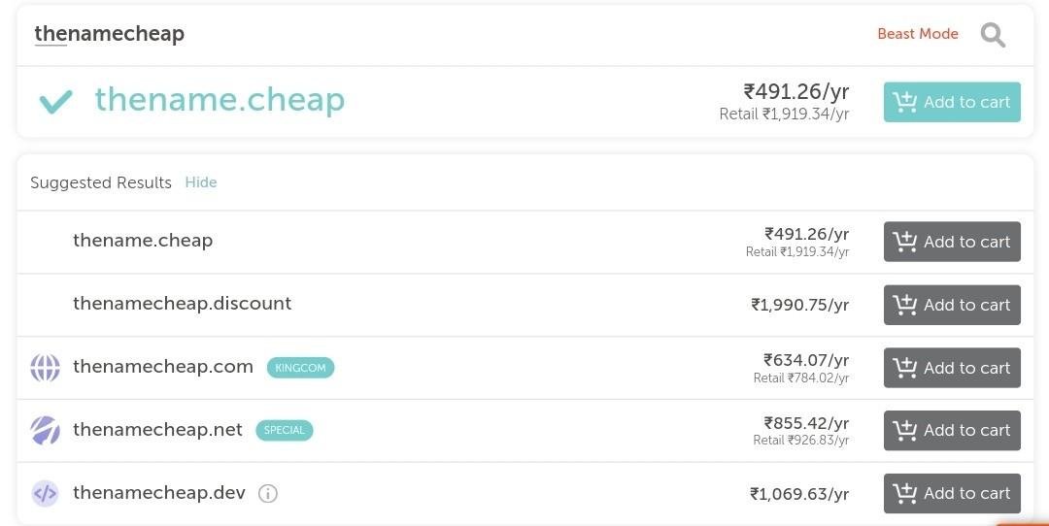Click the cart icon in teal Add to cart
Screen dimensions: 1049x526
tap(904, 102)
